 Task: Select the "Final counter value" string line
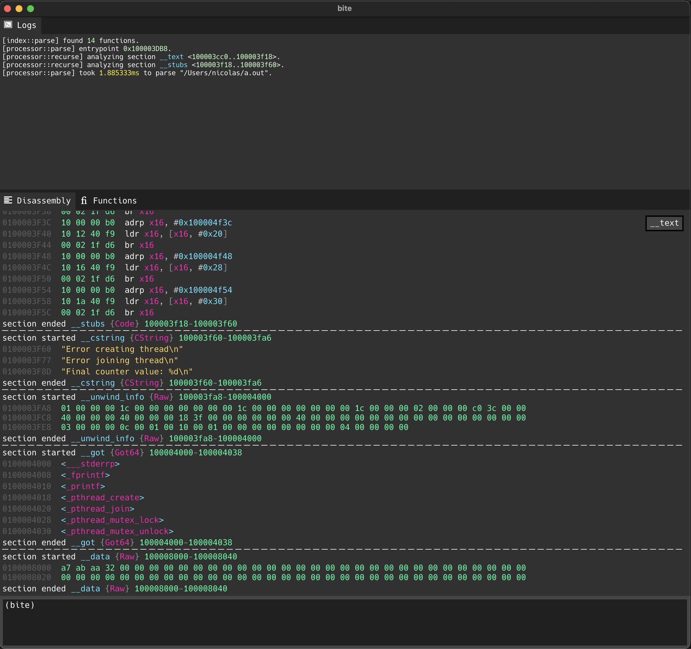[127, 372]
